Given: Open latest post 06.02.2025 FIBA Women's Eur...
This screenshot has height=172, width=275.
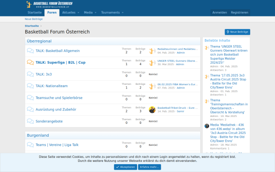Looking at the screenshot, I should [177, 84].
